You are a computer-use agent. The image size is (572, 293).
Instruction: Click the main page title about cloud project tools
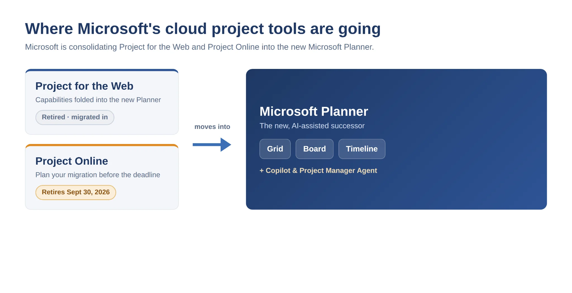tap(203, 29)
